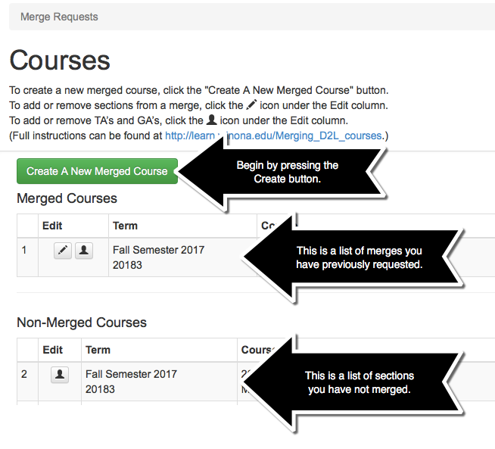Click the person TA icon in merged course row 1
This screenshot has height=449, width=495.
tap(84, 251)
